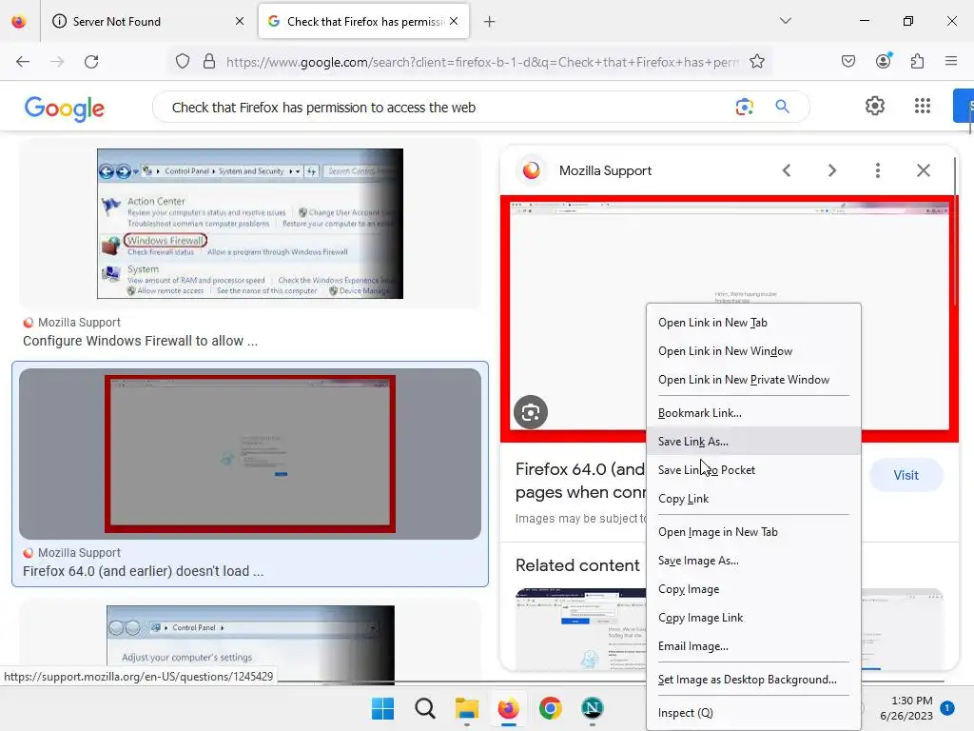The height and width of the screenshot is (731, 974).
Task: Show next image in preview panel
Action: [832, 170]
